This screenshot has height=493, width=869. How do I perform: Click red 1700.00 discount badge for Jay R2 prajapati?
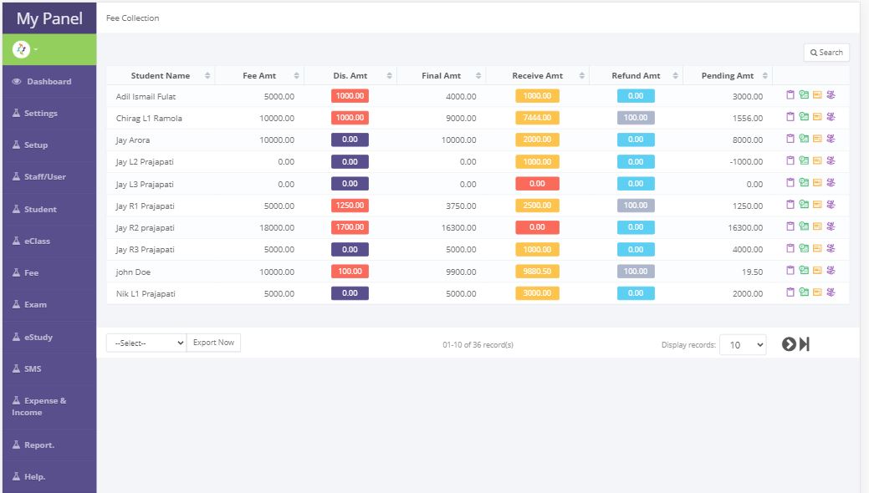coord(350,226)
